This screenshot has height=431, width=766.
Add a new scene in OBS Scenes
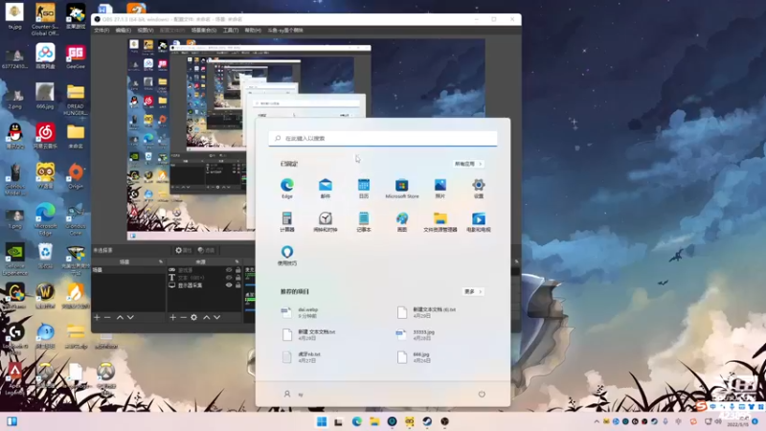(97, 318)
